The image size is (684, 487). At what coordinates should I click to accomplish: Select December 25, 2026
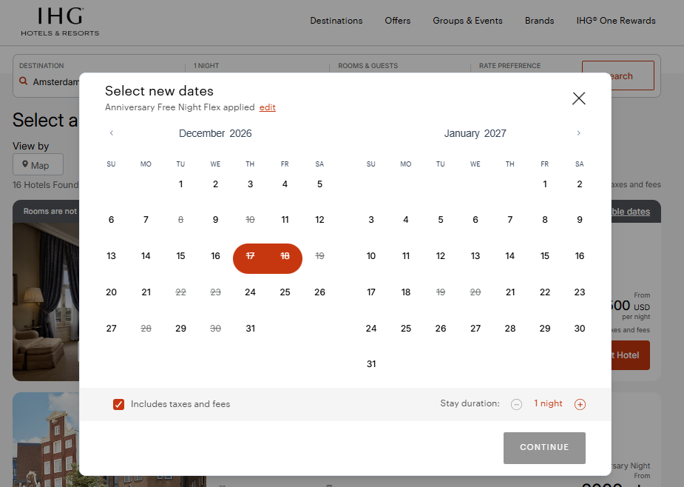[285, 292]
